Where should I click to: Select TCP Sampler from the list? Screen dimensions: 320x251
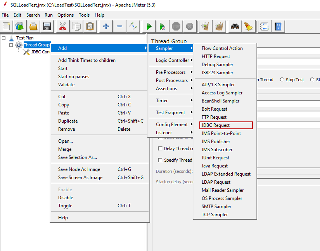(225, 215)
